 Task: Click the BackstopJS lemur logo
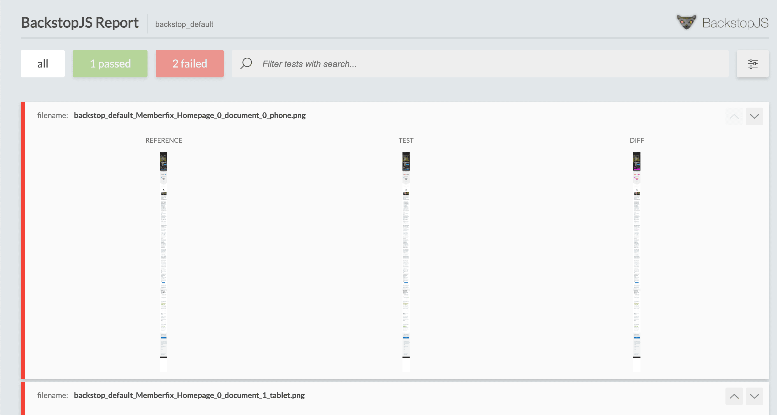click(687, 22)
